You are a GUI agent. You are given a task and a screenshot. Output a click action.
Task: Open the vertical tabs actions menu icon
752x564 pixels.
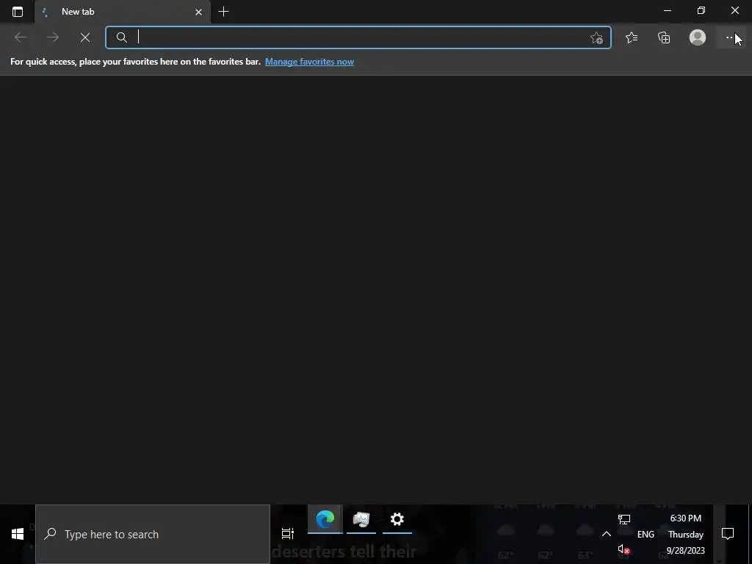18,12
